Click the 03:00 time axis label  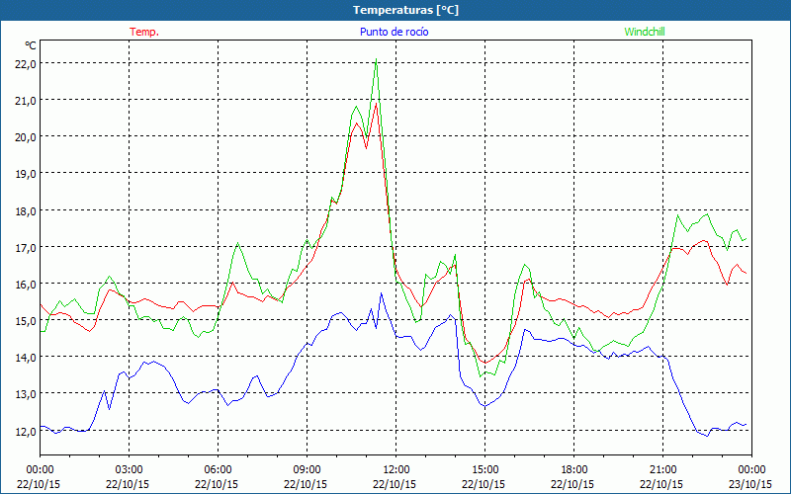129,470
